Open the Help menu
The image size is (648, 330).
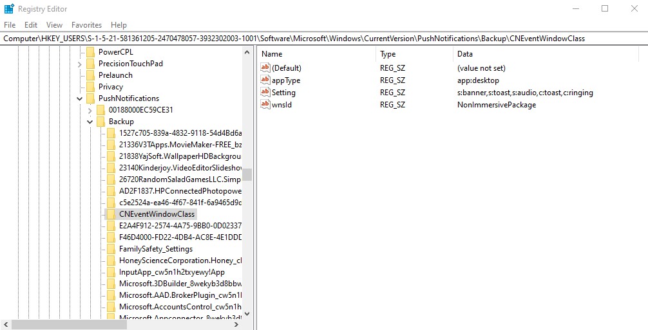point(119,25)
